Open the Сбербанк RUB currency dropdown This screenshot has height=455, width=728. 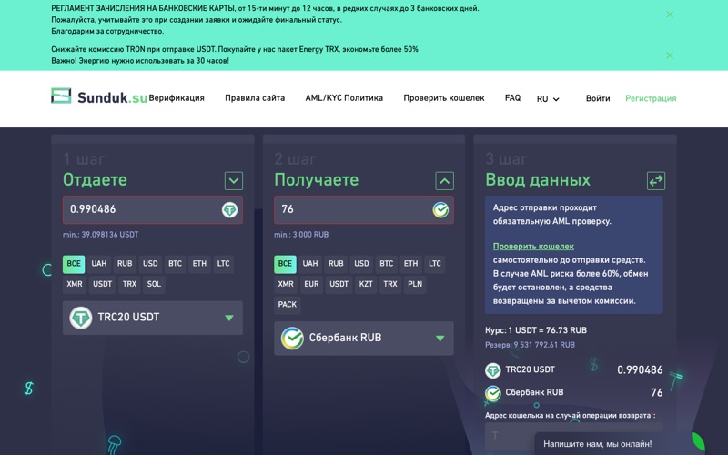click(363, 339)
